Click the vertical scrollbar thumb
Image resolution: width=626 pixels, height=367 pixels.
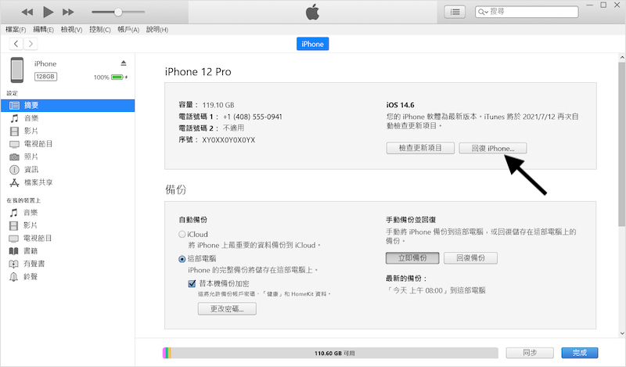[621, 144]
